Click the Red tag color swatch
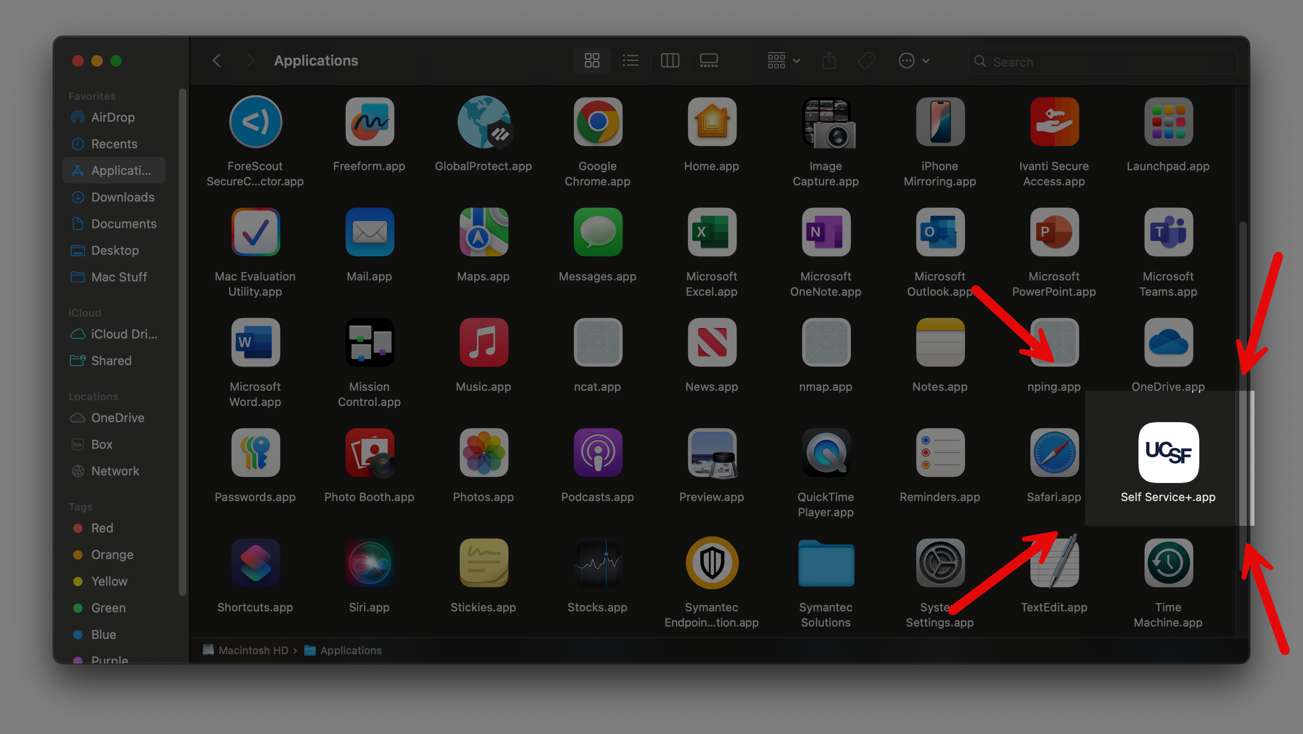The image size is (1303, 734). coord(78,528)
